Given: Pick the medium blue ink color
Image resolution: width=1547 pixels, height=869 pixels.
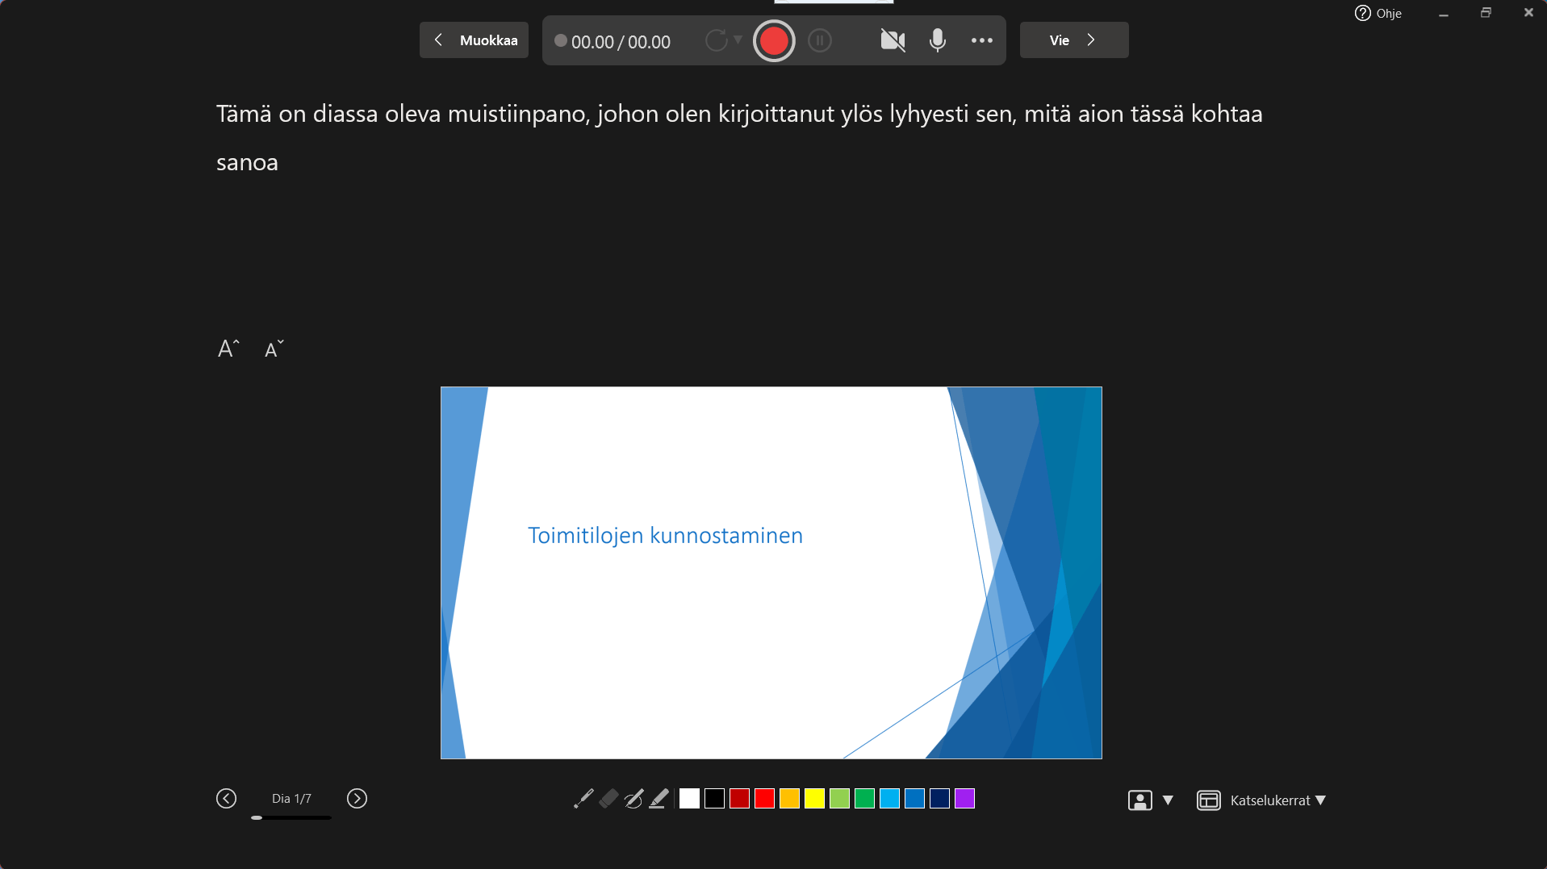Looking at the screenshot, I should [915, 799].
